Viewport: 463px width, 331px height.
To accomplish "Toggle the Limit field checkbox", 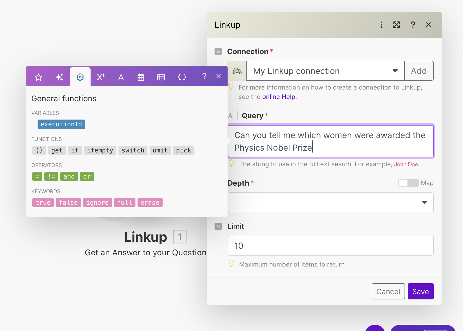I will [218, 226].
